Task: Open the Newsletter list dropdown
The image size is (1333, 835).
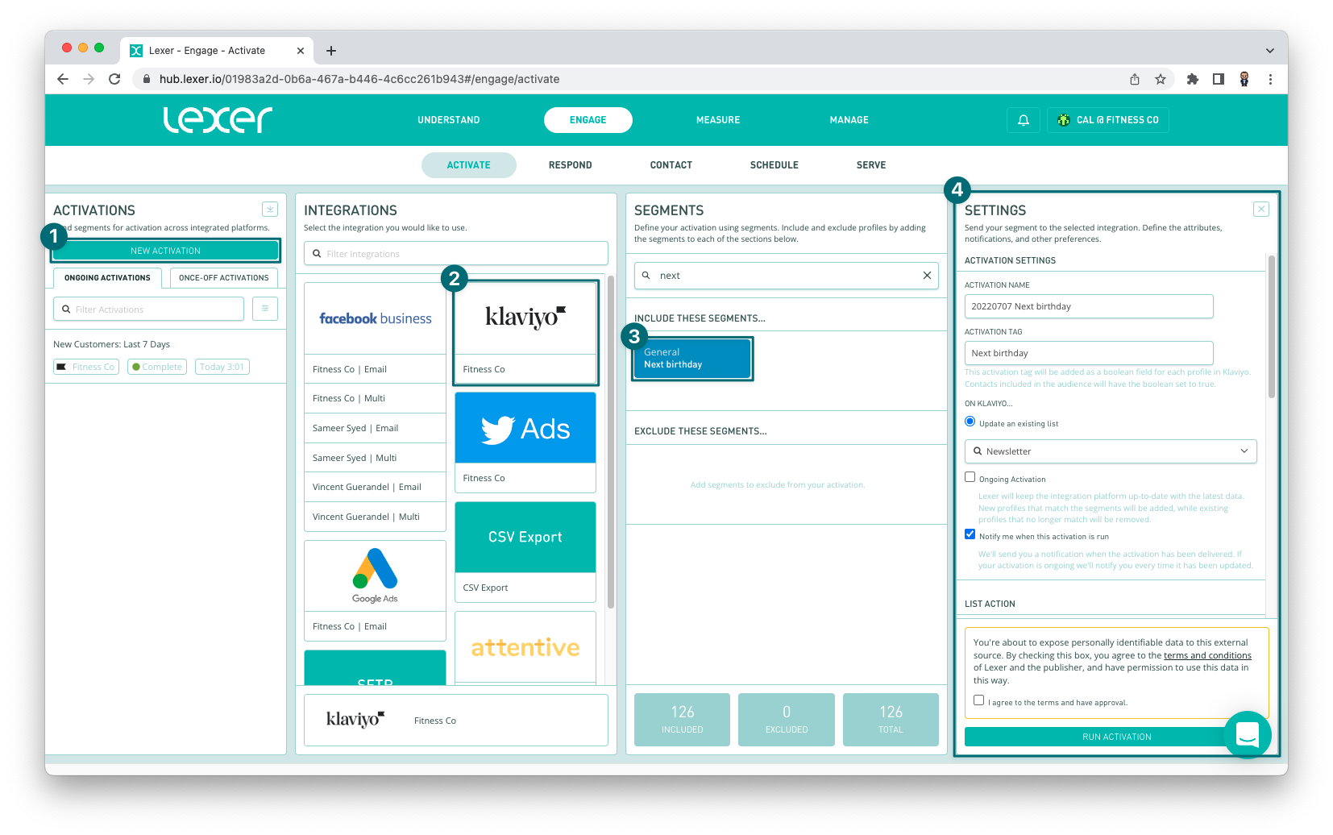Action: pyautogui.click(x=1111, y=451)
